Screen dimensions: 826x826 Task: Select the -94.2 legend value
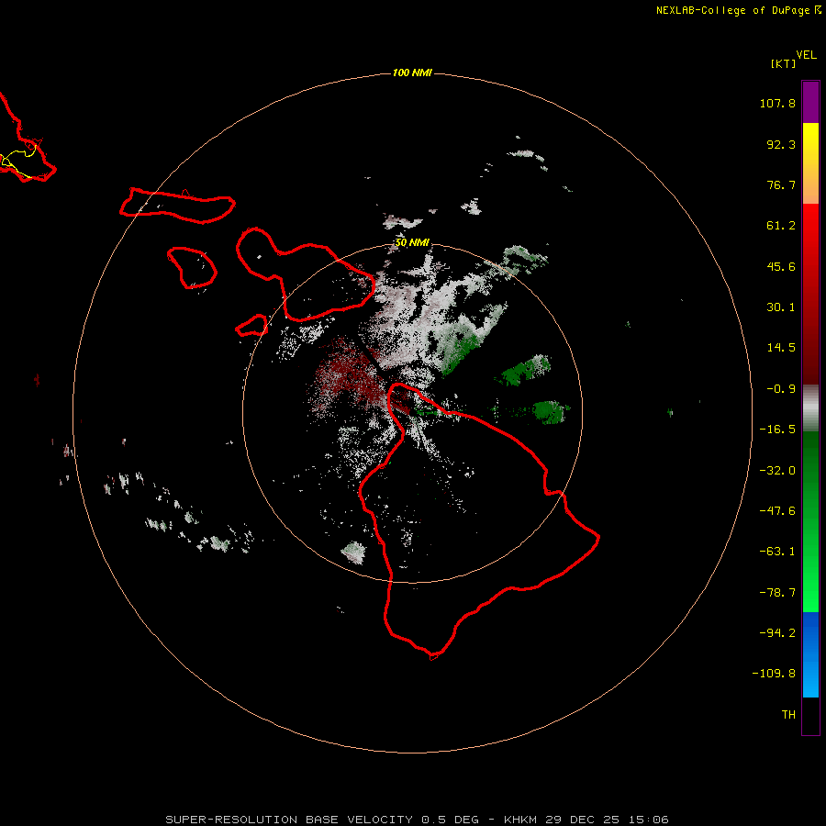point(777,633)
